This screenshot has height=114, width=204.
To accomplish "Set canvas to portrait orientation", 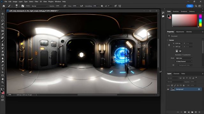I will pyautogui.click(x=177, y=51).
